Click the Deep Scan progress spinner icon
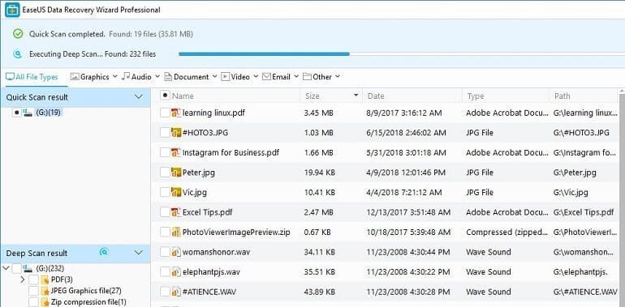Image resolution: width=625 pixels, height=307 pixels. (17, 54)
